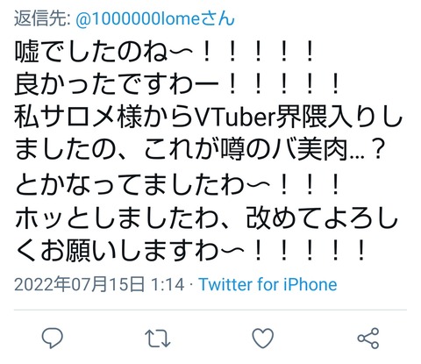Select the phrase 改めてよろし
The width and height of the screenshot is (421, 364).
click(x=322, y=218)
